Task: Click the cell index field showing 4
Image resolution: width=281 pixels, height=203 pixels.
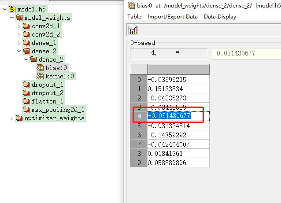Action: (168, 53)
